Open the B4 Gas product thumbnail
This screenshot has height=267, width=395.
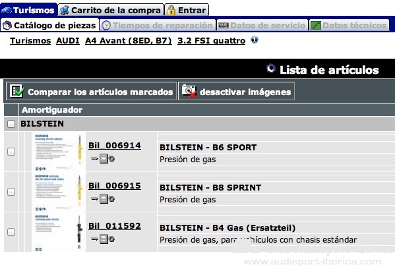pos(59,232)
